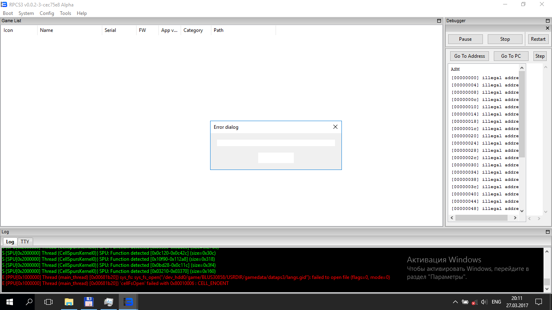This screenshot has width=552, height=310.
Task: Click Go To PC button
Action: [x=511, y=56]
